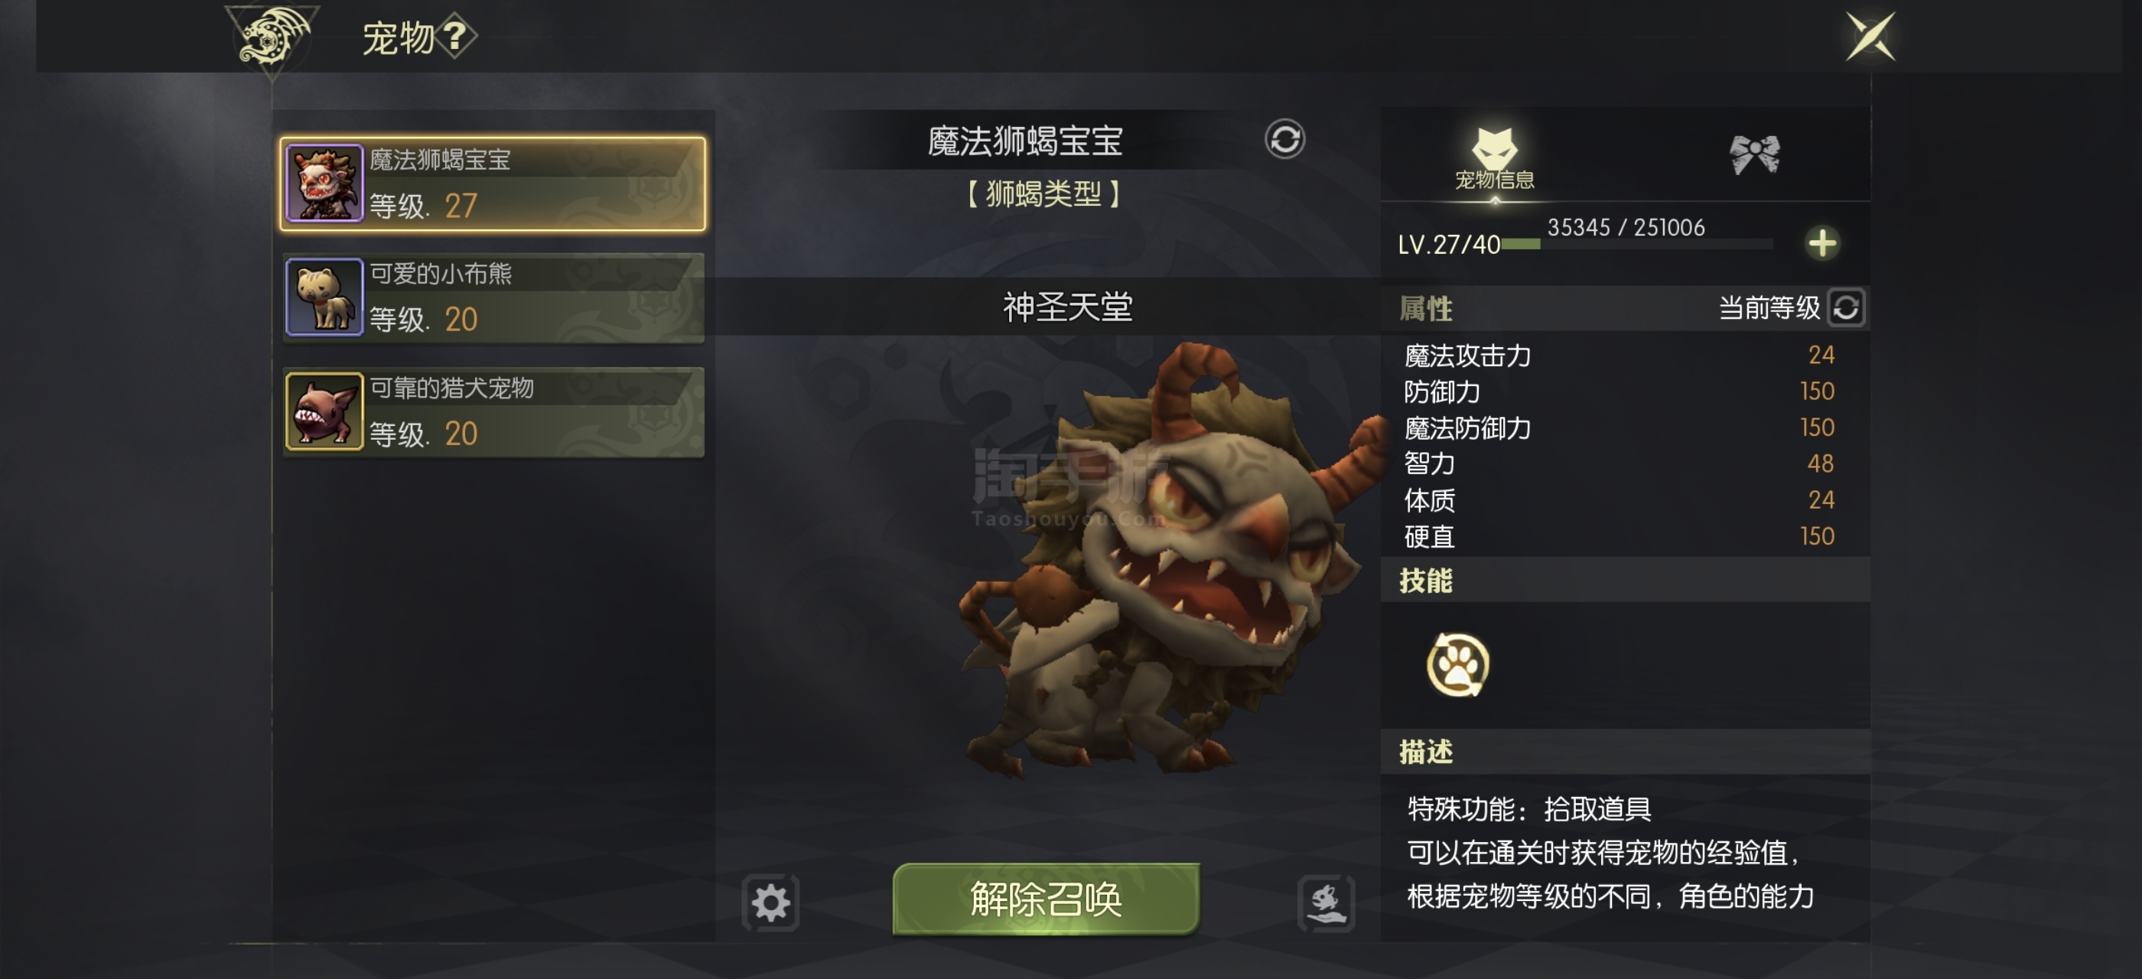Select 可靠的猎犬宠物 pet entry
The height and width of the screenshot is (979, 2142).
click(x=493, y=411)
